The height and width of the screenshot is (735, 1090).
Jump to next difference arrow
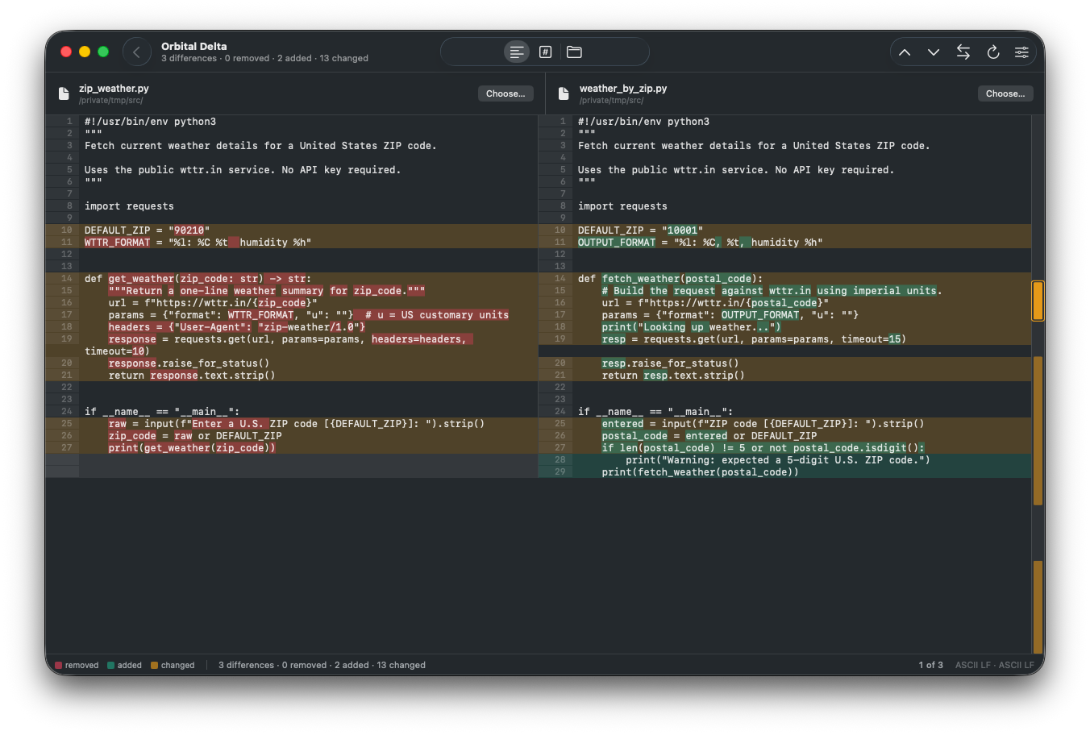coord(934,52)
